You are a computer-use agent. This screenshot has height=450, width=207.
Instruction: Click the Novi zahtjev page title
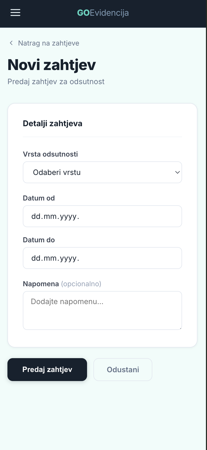[x=52, y=64]
